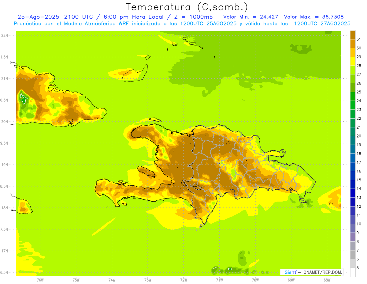Click the 18N latitude label
367x284 pixels.
pyautogui.click(x=5, y=208)
